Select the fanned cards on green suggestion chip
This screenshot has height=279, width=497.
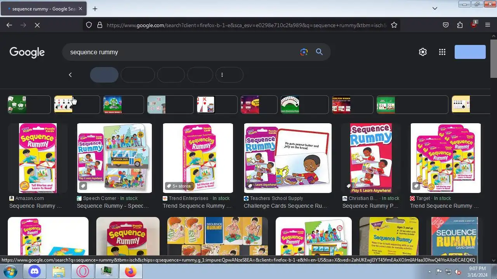point(304,105)
